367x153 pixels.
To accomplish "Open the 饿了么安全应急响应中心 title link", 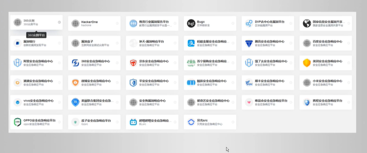I will tap(271, 61).
